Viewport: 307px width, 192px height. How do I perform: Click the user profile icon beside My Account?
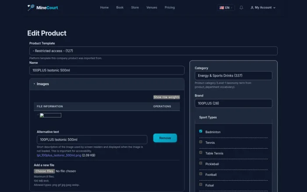pyautogui.click(x=252, y=7)
